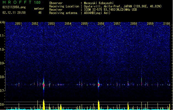Select the ICOM IC-575 receiver value
The image size is (173, 110).
(x=110, y=10)
